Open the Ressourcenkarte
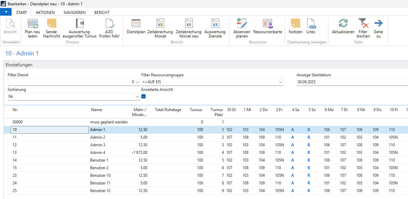 (267, 24)
